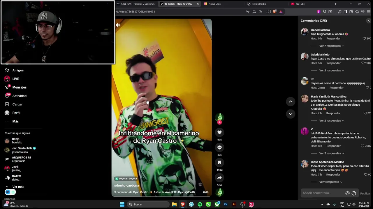
Task: Reply to V's comment
Action: coord(333,146)
